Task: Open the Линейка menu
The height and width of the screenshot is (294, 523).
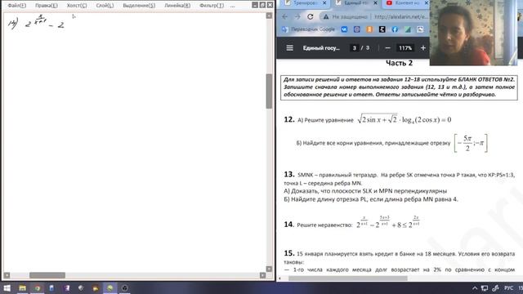Action: click(177, 6)
